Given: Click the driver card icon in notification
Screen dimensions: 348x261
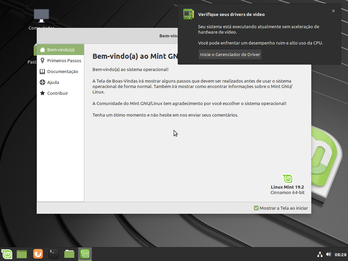Looking at the screenshot, I should [188, 14].
